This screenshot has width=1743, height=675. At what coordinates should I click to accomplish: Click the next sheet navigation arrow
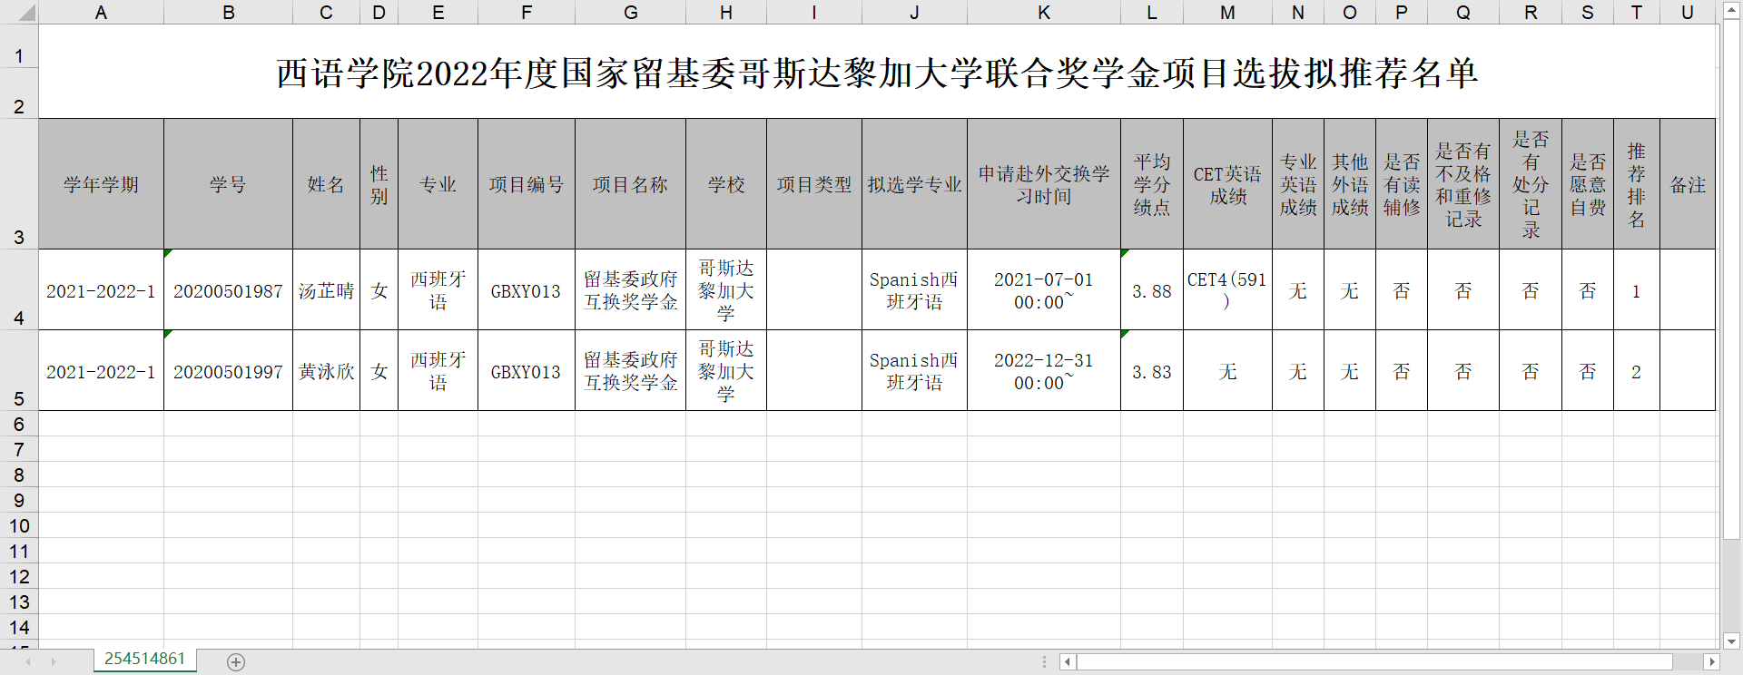54,662
